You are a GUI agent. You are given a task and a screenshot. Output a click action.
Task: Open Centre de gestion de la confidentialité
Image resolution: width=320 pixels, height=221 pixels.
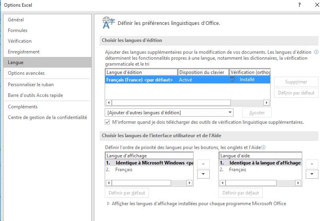47,117
